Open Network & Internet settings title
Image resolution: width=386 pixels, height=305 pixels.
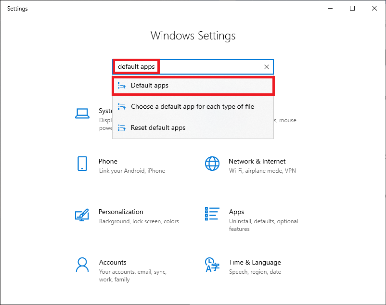[x=257, y=161]
